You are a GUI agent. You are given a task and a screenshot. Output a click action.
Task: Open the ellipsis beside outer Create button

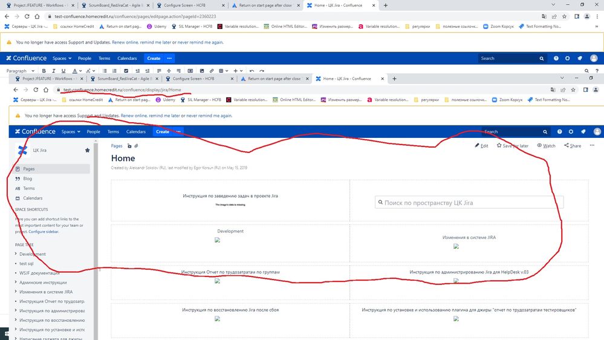169,58
